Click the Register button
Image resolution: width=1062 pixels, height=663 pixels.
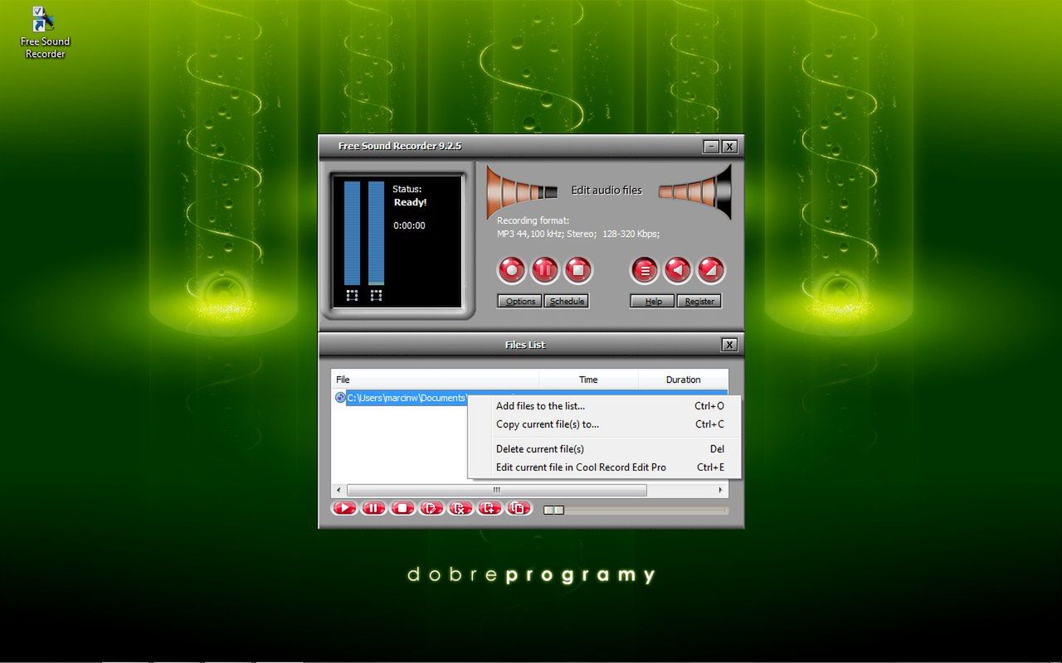[699, 301]
